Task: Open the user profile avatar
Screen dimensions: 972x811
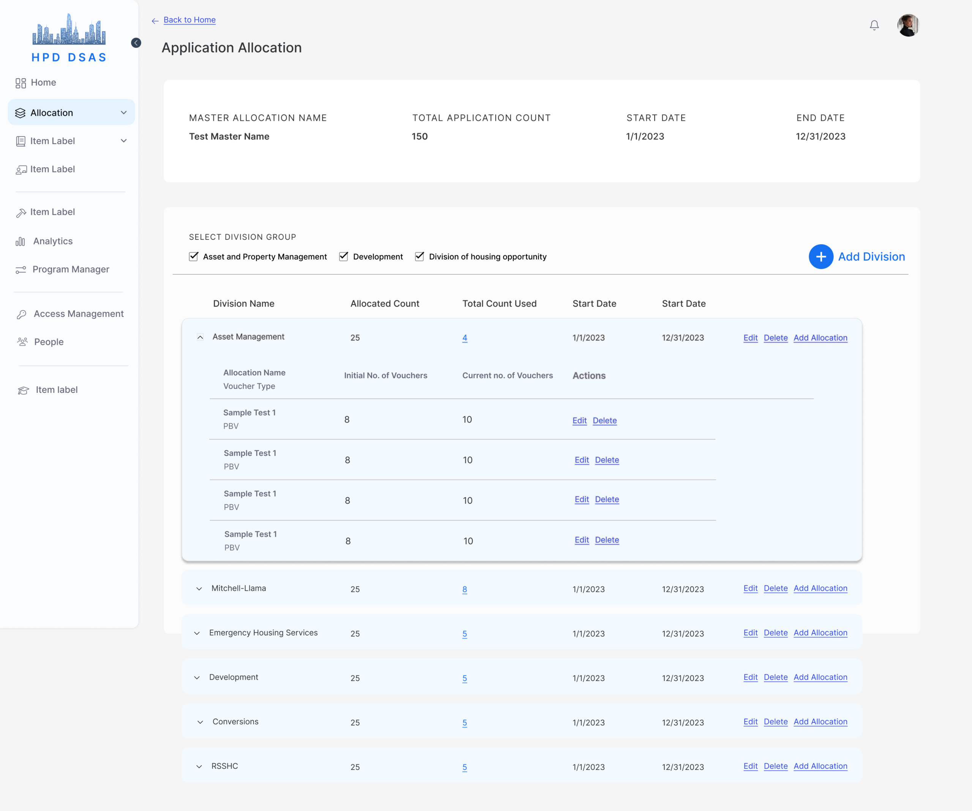Action: tap(908, 25)
